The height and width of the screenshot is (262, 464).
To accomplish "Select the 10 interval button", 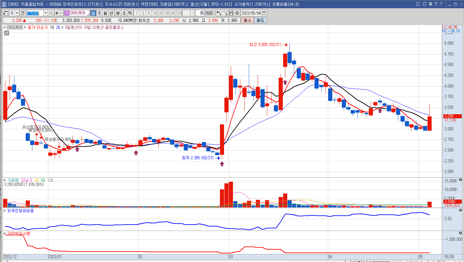I will [x=155, y=13].
